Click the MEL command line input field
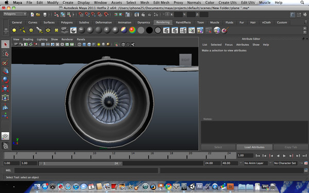The image size is (309, 193). (86, 170)
